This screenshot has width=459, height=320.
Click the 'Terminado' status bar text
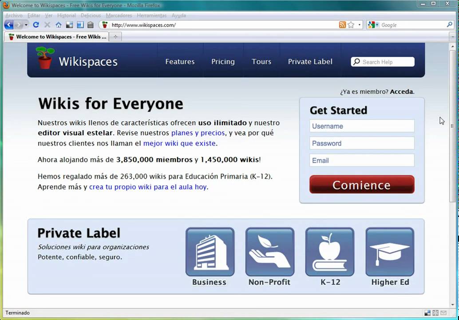(x=17, y=313)
